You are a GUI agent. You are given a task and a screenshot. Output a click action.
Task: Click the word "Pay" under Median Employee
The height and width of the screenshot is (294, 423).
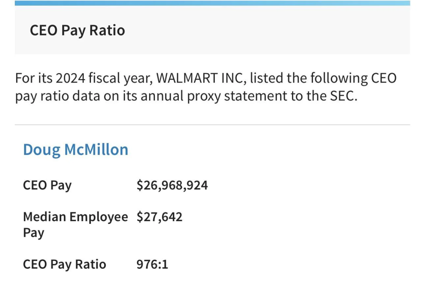coord(33,233)
